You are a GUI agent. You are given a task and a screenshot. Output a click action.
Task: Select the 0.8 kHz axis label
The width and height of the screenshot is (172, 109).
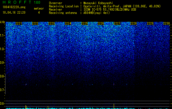(x=2, y=76)
